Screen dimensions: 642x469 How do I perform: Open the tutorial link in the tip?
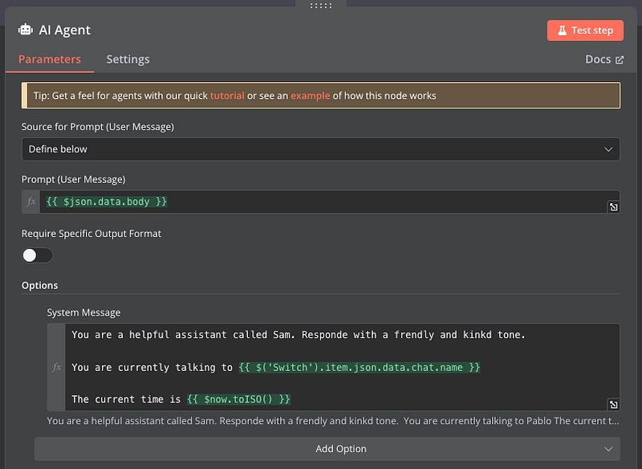[226, 96]
